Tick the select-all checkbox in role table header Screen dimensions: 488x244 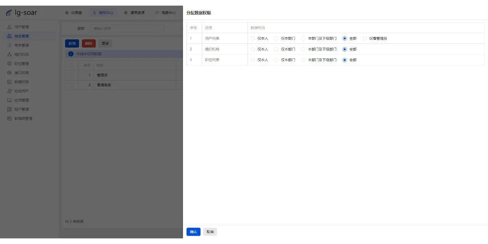(72, 66)
